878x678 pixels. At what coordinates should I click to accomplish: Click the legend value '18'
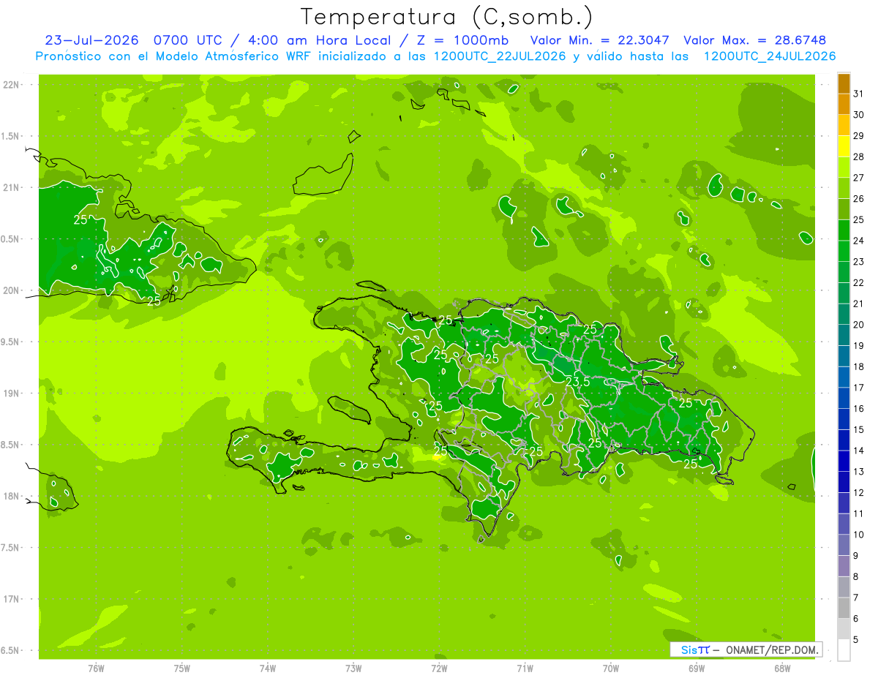[858, 366]
